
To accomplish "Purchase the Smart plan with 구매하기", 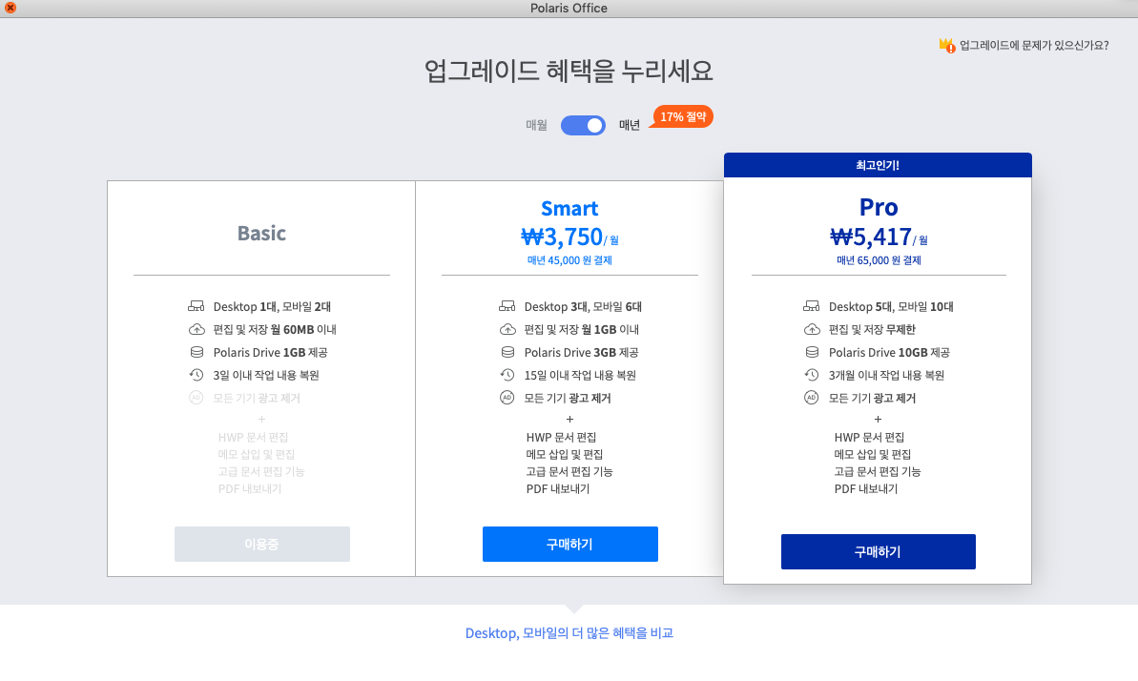I will 569,544.
